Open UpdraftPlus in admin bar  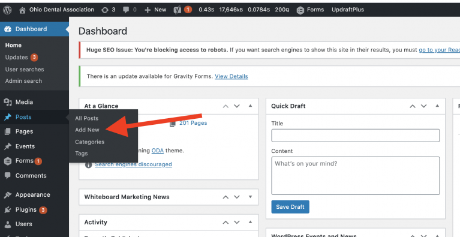click(x=348, y=10)
